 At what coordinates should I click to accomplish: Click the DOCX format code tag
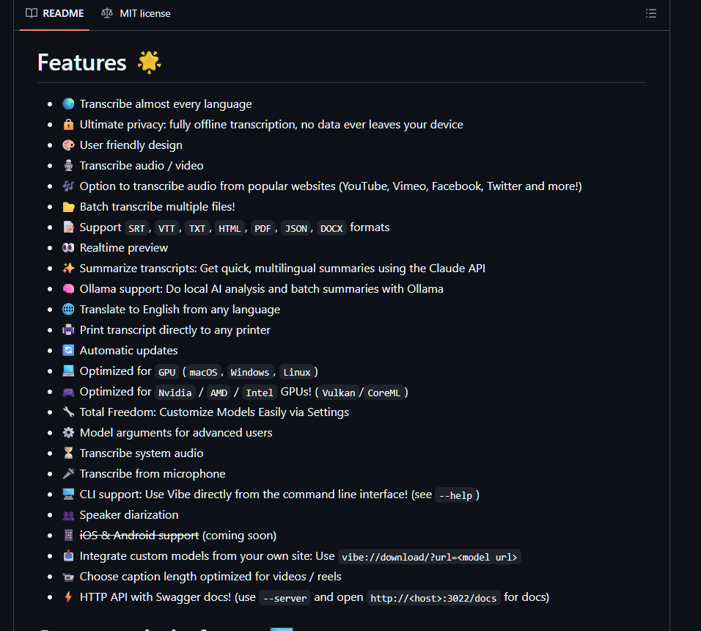[x=331, y=228]
